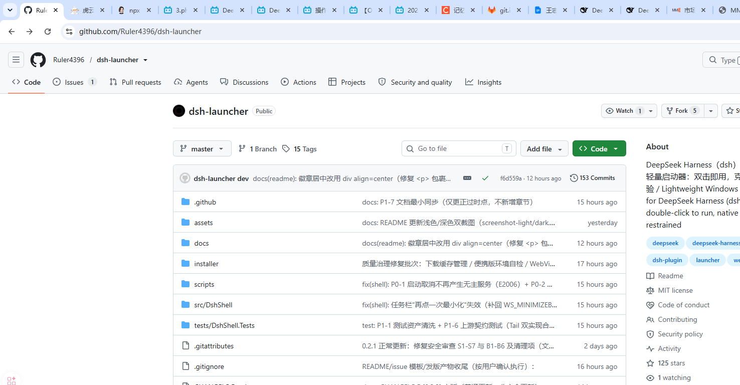Click the dsh-launcher repository avatar
The height and width of the screenshot is (385, 740).
click(x=179, y=111)
